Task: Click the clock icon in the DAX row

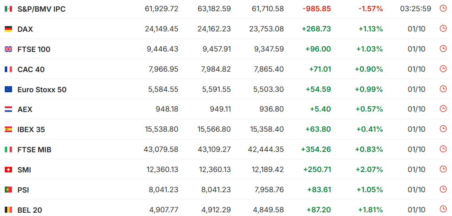Action: (443, 29)
